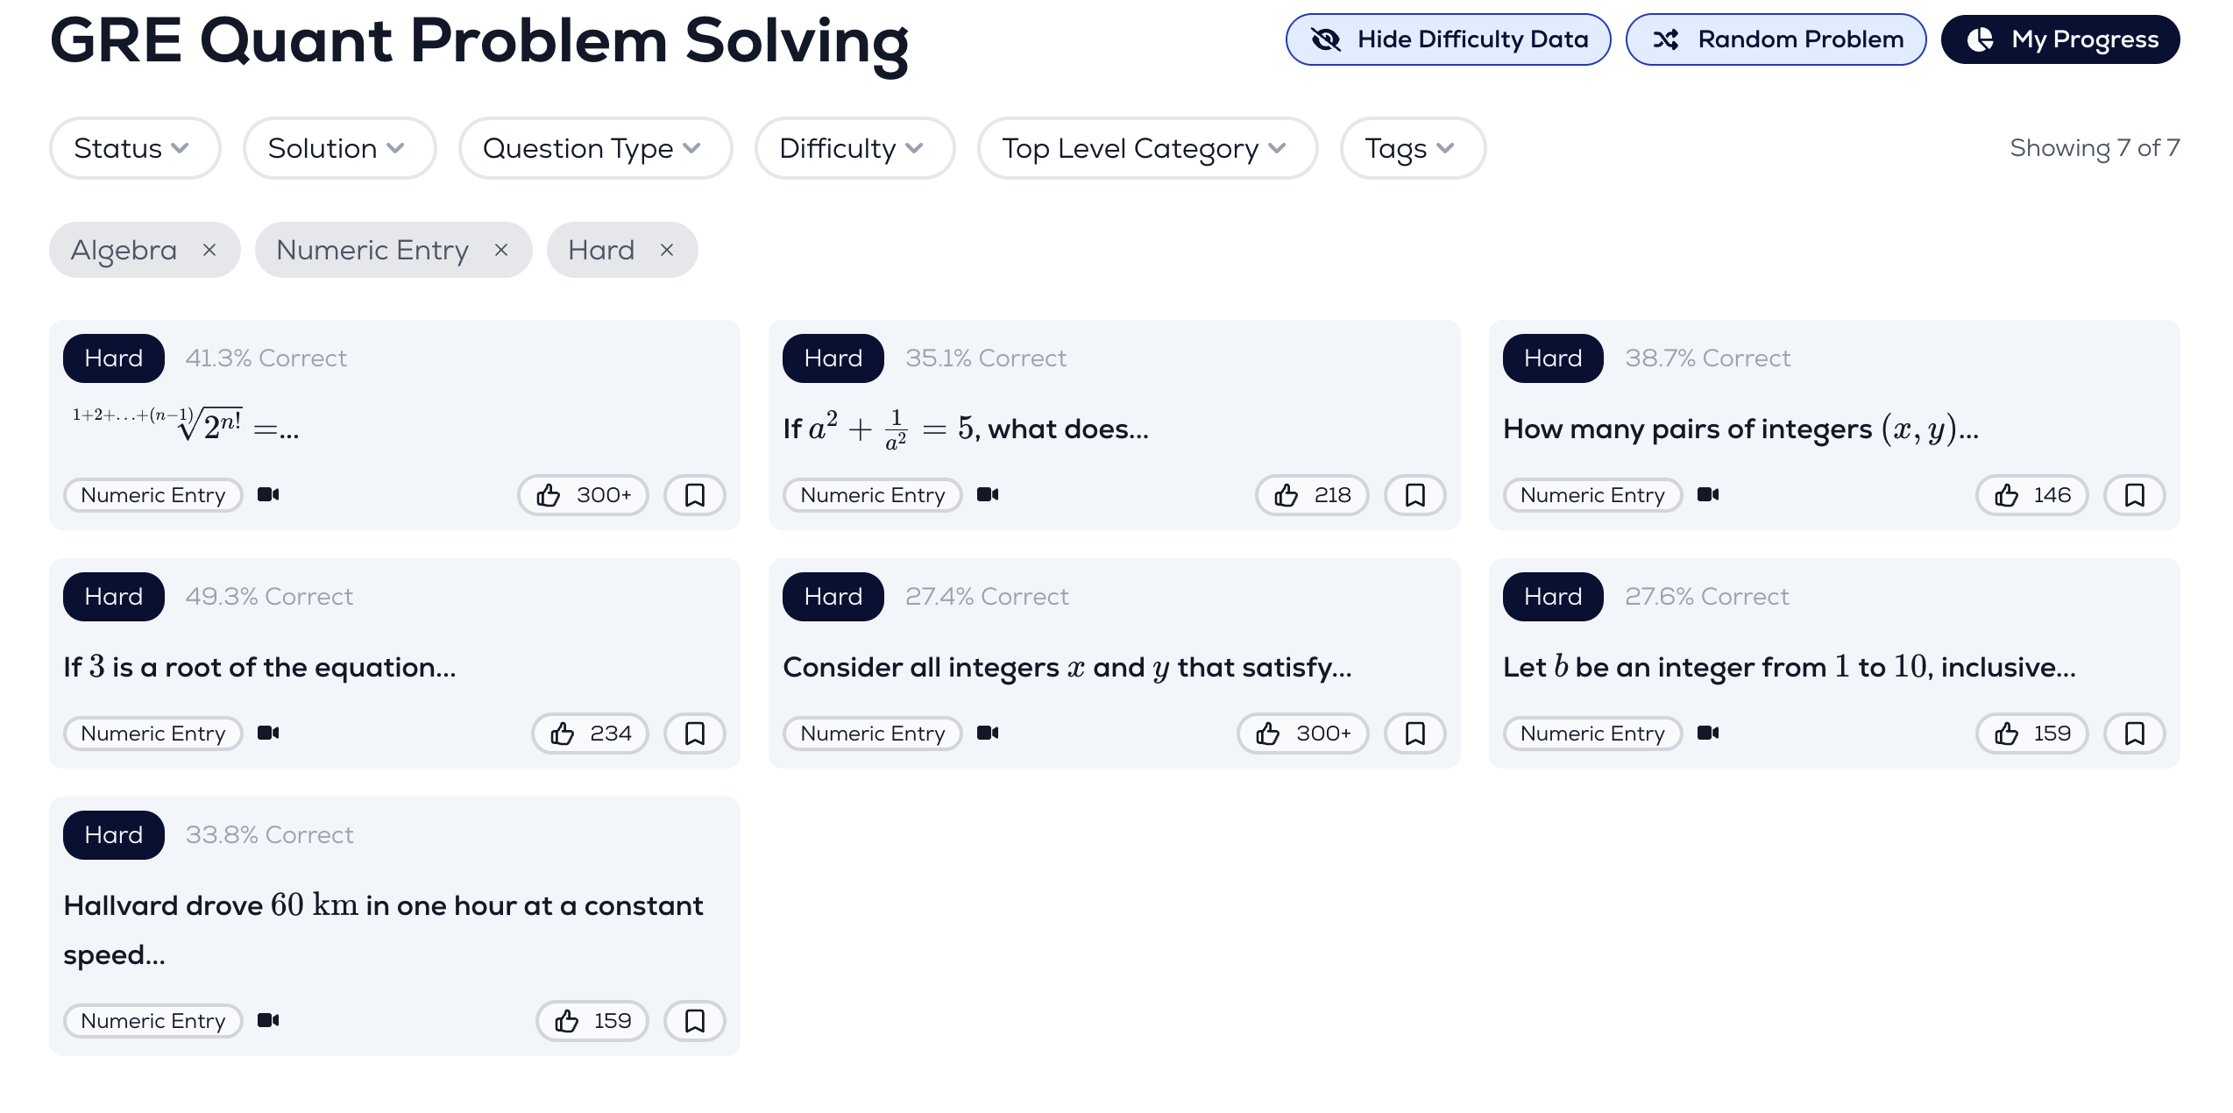Bookmark the 'Consider all integers' problem
The image size is (2233, 1113).
pyautogui.click(x=1414, y=734)
